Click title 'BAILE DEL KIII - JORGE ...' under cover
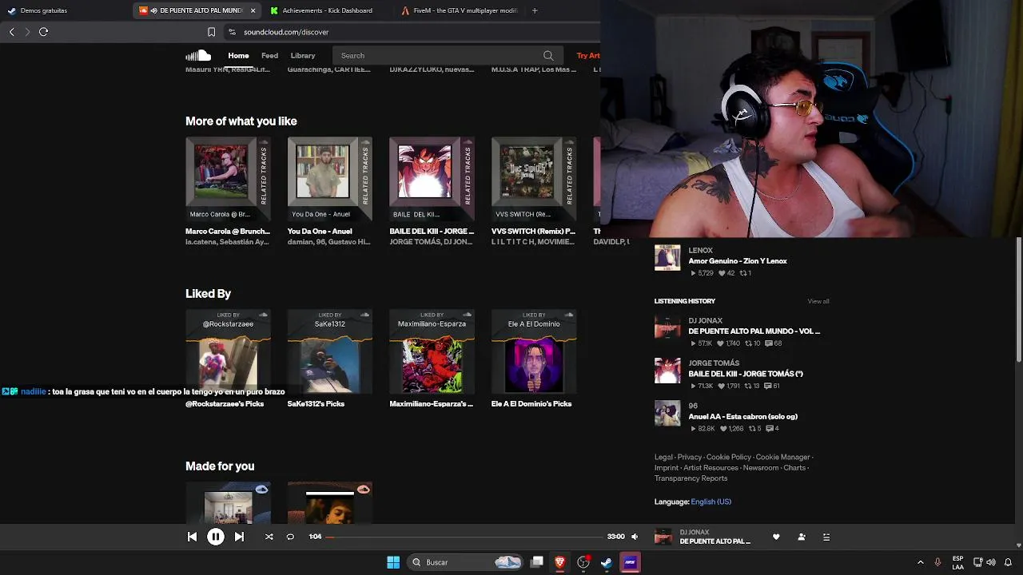This screenshot has height=575, width=1023. (432, 231)
